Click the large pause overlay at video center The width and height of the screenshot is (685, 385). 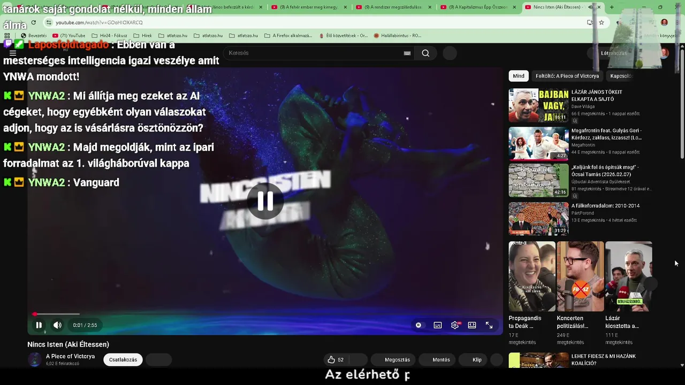[265, 202]
